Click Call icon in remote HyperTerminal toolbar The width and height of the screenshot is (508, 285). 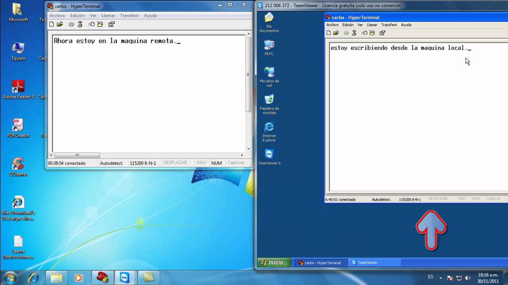[346, 33]
